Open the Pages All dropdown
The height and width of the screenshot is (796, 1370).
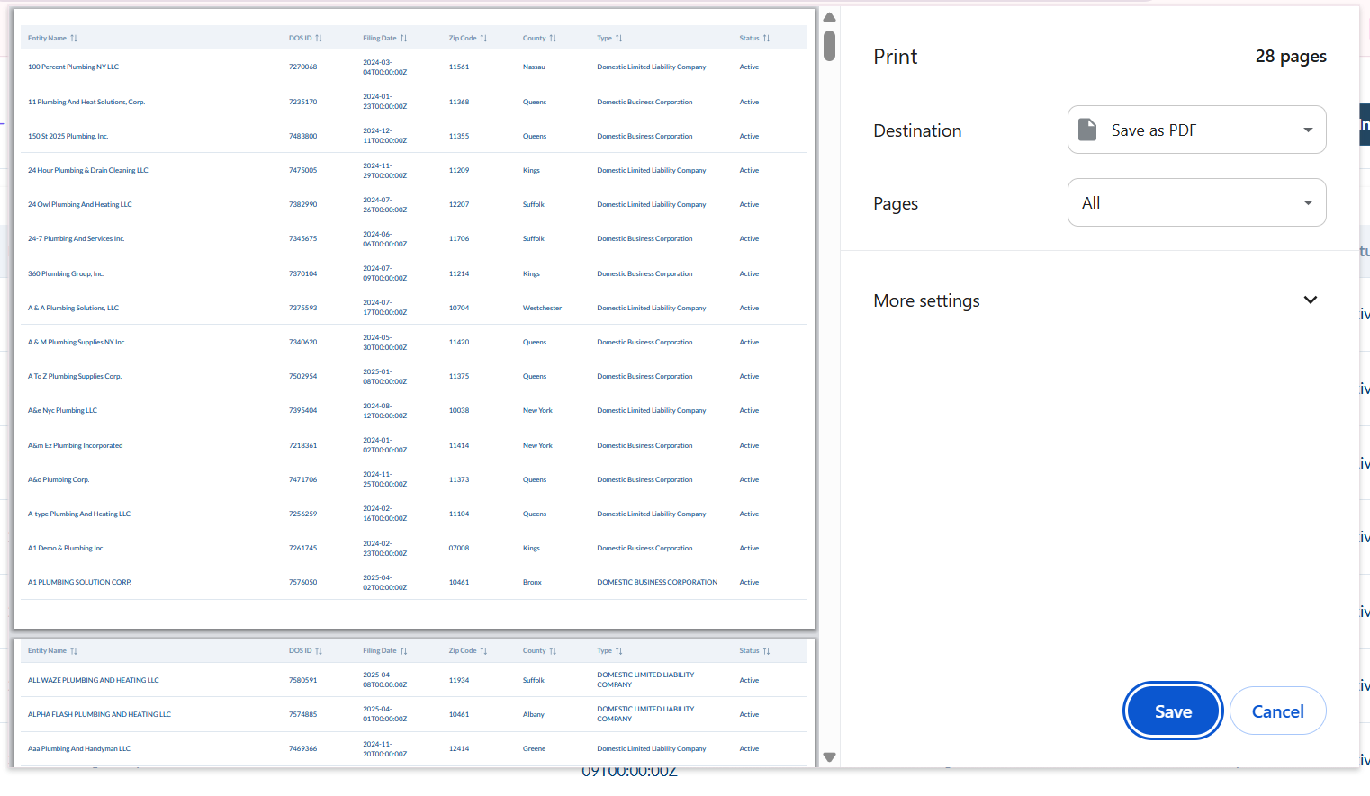click(1196, 202)
